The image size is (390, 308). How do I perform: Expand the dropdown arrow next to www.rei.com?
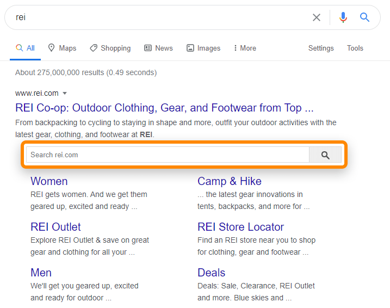tap(65, 93)
